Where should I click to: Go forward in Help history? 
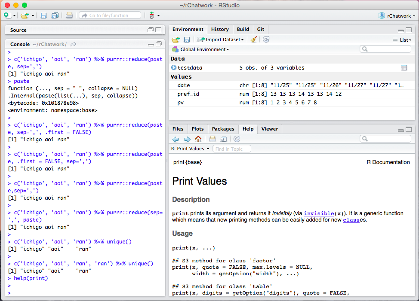(x=187, y=139)
